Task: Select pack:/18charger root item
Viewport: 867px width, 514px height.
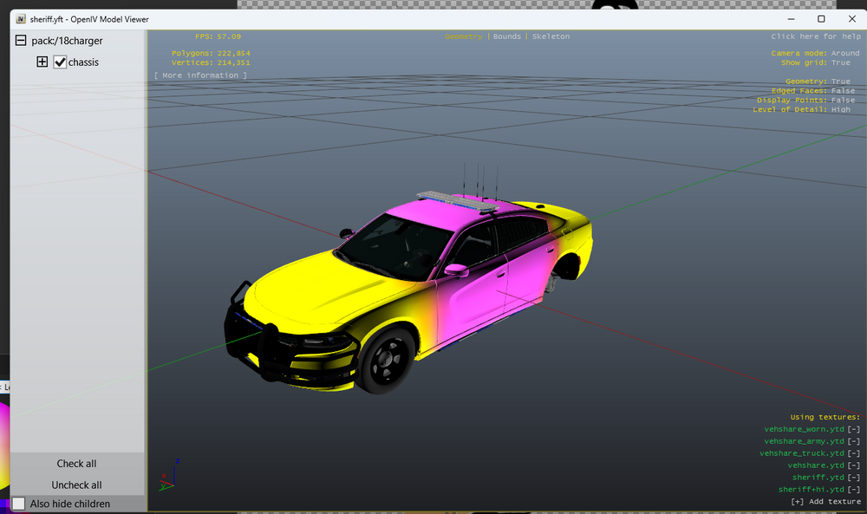Action: [x=67, y=41]
